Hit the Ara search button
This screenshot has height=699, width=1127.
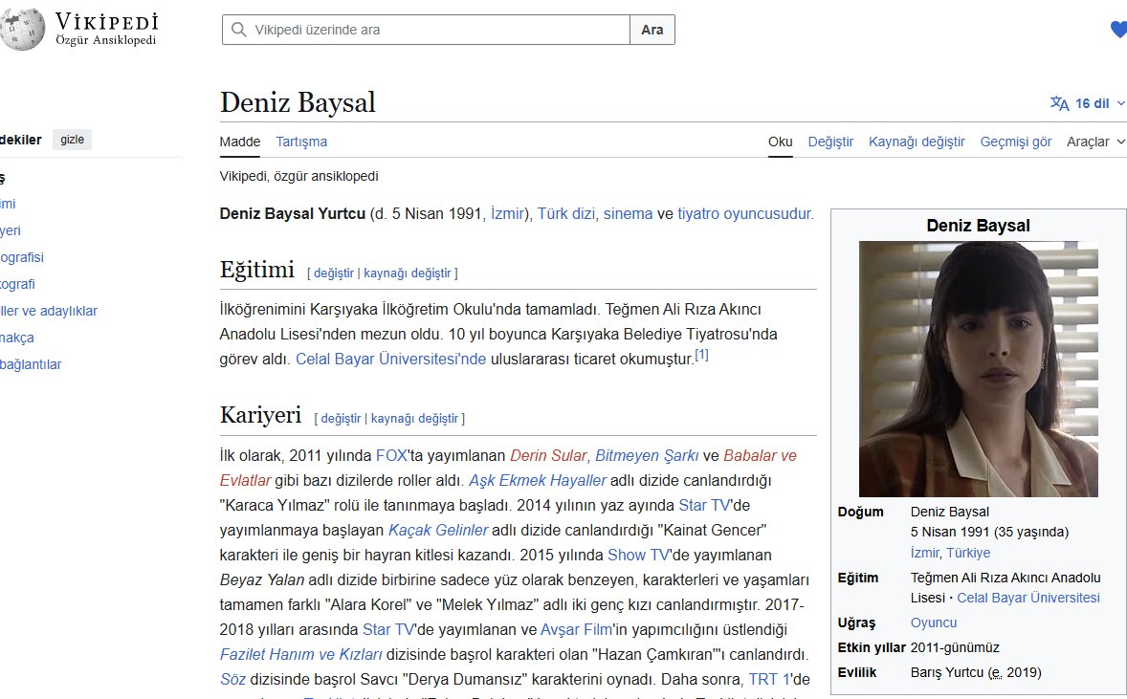pos(652,30)
